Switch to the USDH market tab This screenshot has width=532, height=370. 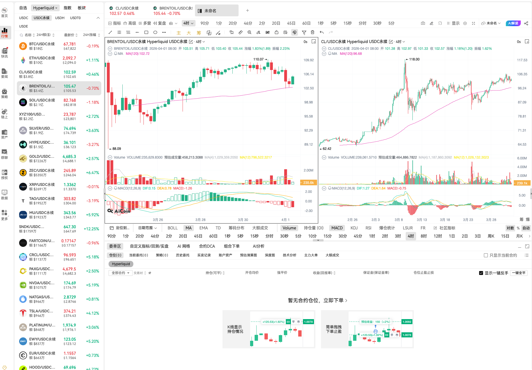[60, 18]
